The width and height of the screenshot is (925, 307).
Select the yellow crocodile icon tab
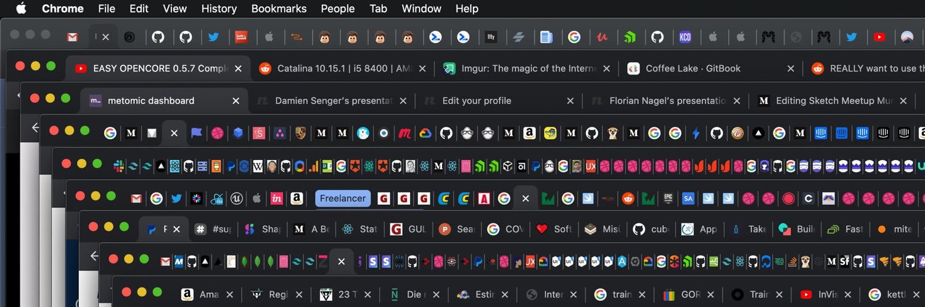point(551,133)
